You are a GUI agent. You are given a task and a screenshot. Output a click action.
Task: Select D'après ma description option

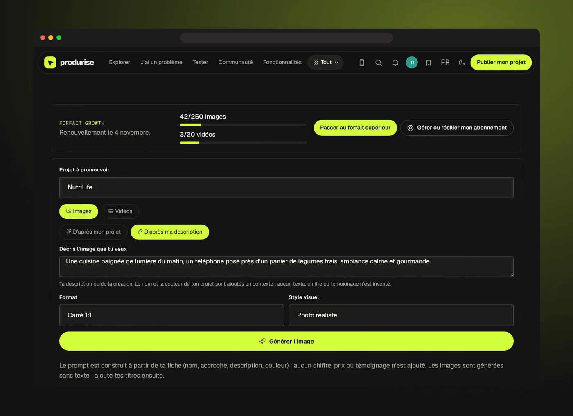click(170, 232)
